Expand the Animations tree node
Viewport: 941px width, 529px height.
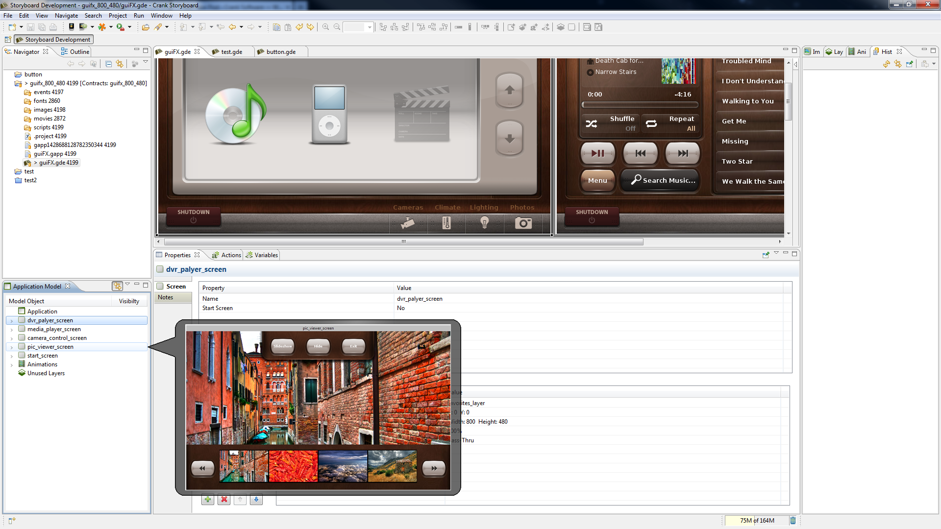tap(11, 365)
